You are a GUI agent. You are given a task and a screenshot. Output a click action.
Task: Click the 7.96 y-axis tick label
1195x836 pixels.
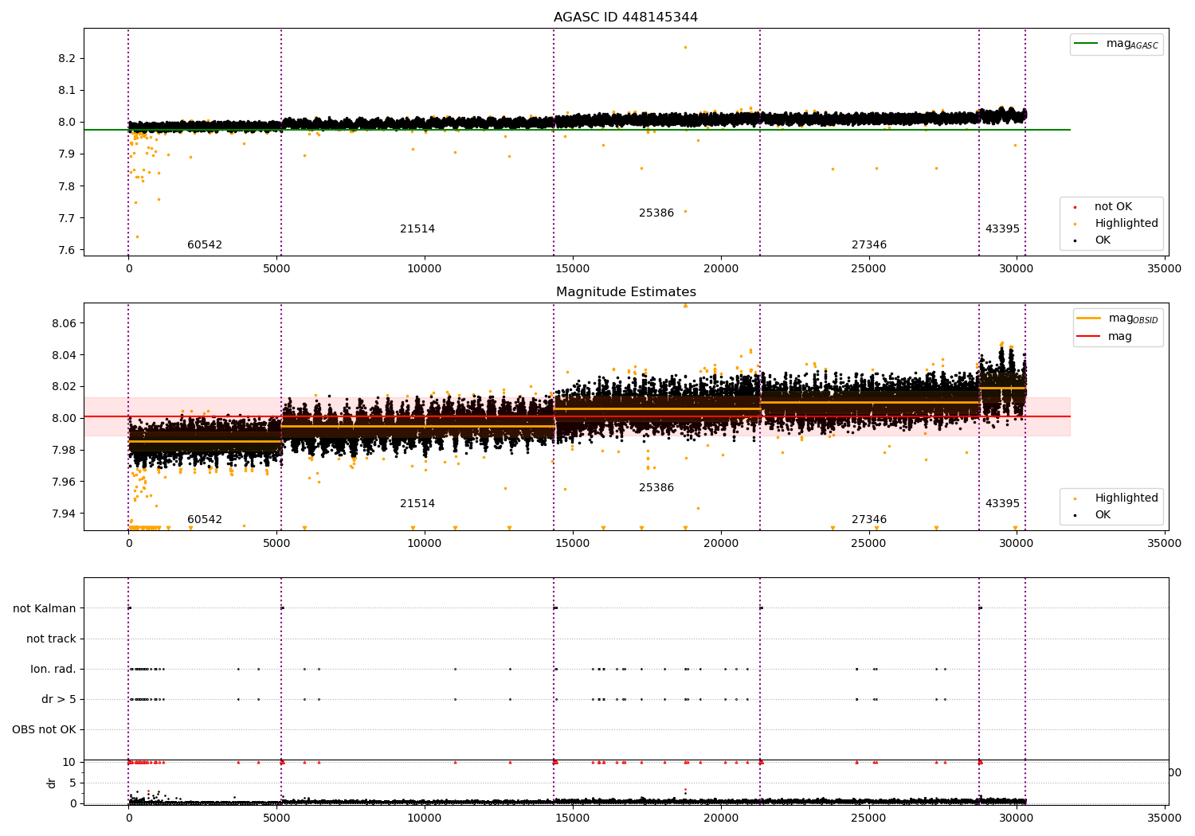64,482
